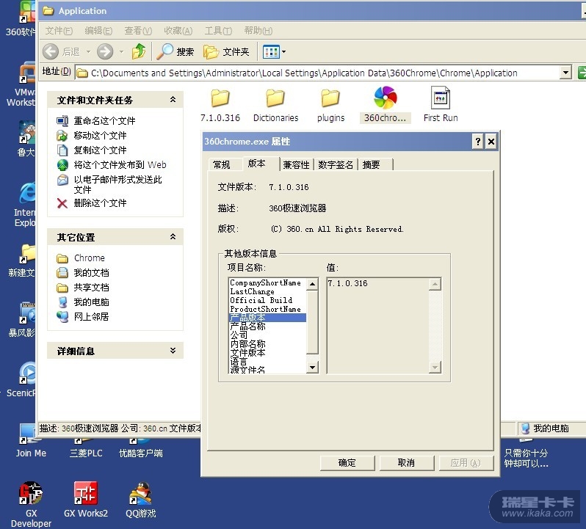This screenshot has width=586, height=529.
Task: Open the Search (搜索) toolbar button
Action: (x=176, y=51)
